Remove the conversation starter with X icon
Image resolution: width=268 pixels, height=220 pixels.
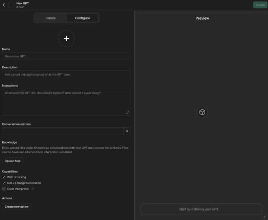click(127, 131)
